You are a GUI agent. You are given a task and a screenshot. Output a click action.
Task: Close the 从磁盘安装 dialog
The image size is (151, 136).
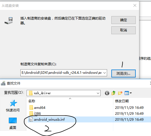(x=135, y=5)
